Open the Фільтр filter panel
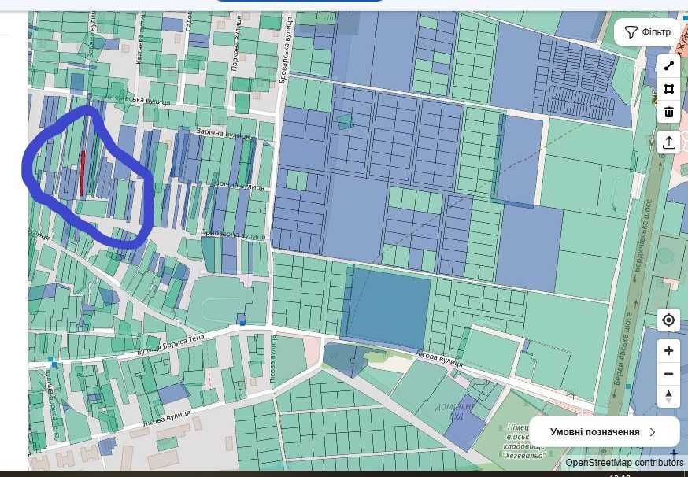The height and width of the screenshot is (477, 688). coord(647,32)
